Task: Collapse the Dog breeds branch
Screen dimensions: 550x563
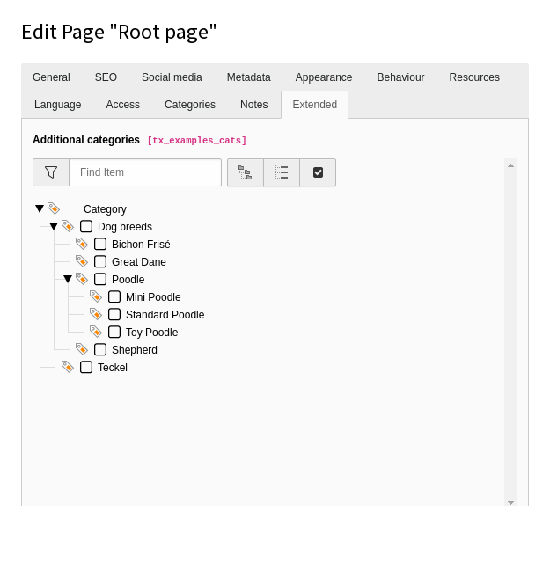Action: [54, 226]
